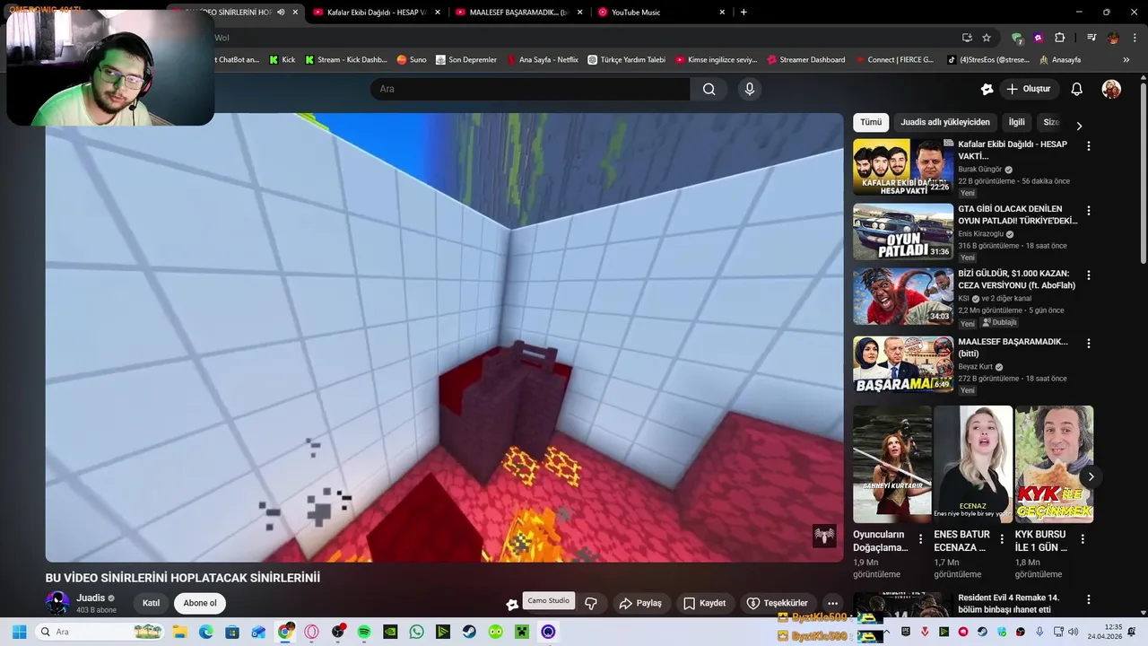
Task: Open the NVIDIA app in the taskbar
Action: (390, 632)
